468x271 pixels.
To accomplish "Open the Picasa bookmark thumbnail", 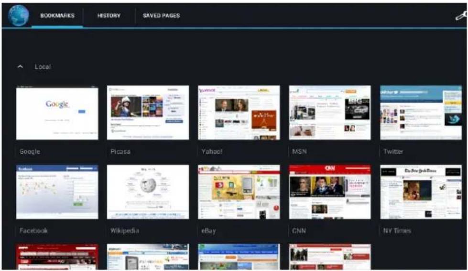I will pos(148,113).
